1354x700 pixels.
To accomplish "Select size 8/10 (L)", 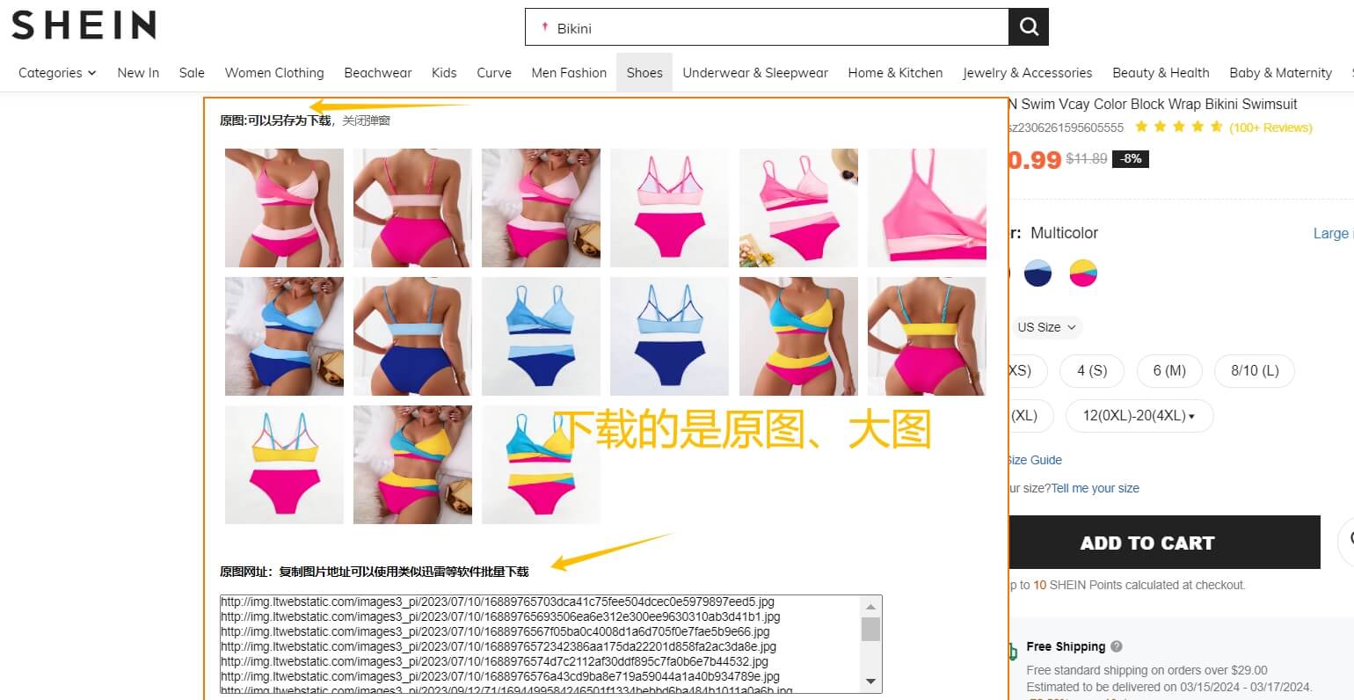I will click(1254, 371).
